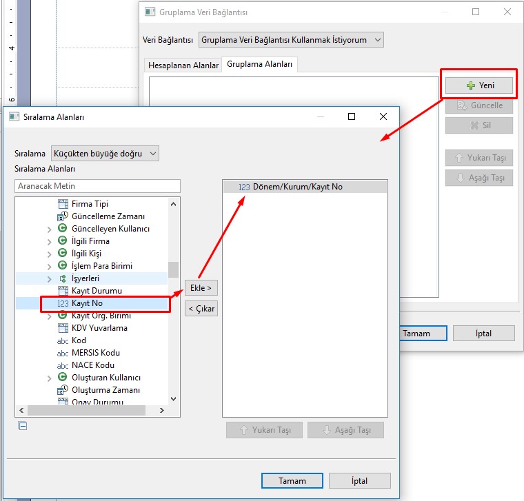This screenshot has height=501, width=524.
Task: Click the collapse-all icon below the tree
Action: [23, 426]
